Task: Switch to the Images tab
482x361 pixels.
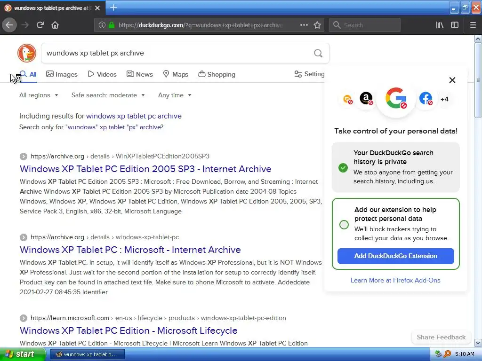Action: tap(62, 74)
